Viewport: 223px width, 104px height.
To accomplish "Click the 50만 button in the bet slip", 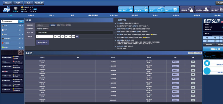I will click(x=215, y=41).
